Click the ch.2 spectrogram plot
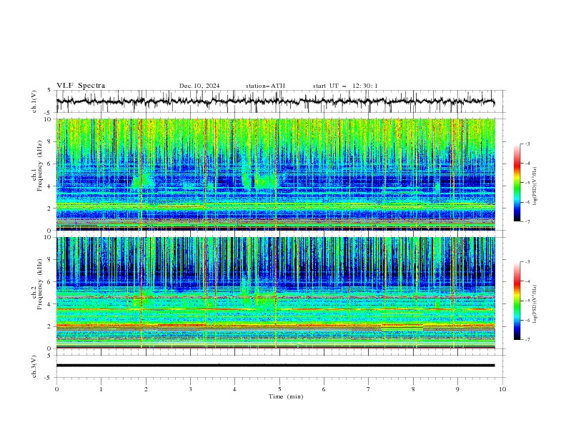 pos(276,293)
